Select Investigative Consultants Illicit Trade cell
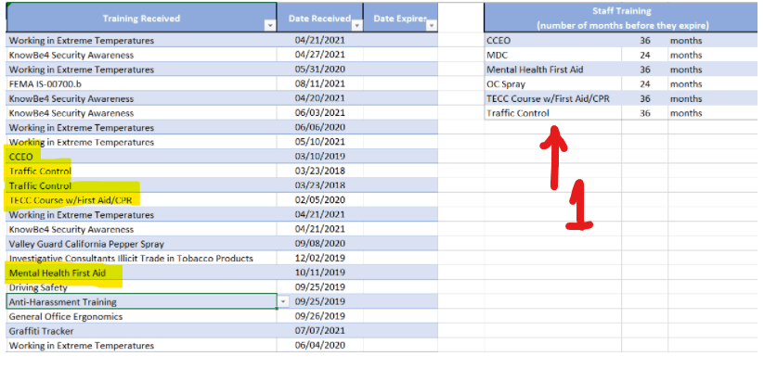Viewport: 764px width, 369px height. (x=141, y=258)
